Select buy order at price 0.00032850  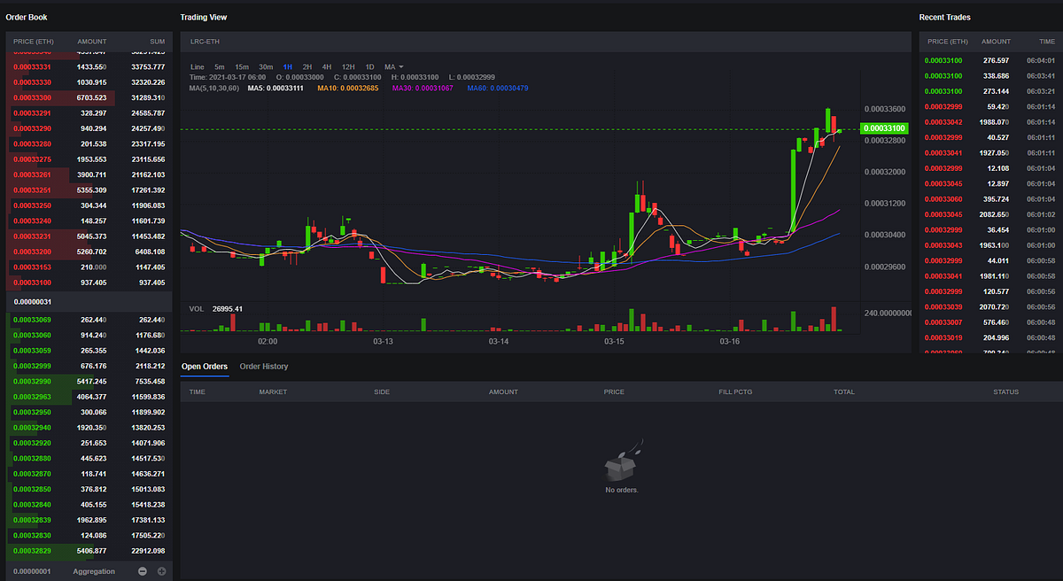(x=89, y=488)
